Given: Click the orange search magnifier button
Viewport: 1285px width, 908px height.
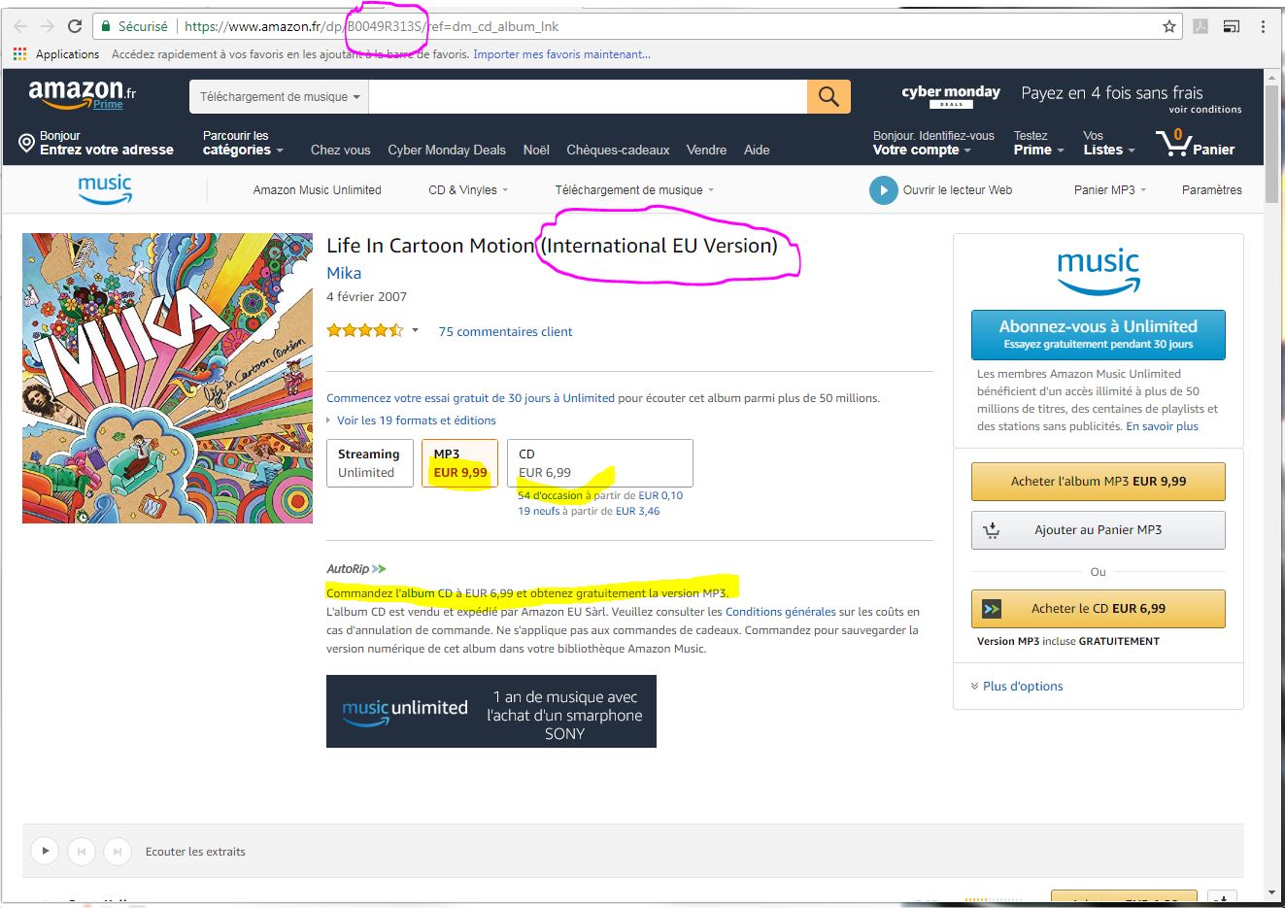Looking at the screenshot, I should (828, 96).
